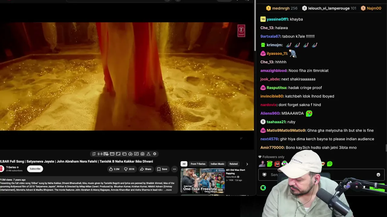
Task: Click username amazighblood in chat
Action: (273, 71)
